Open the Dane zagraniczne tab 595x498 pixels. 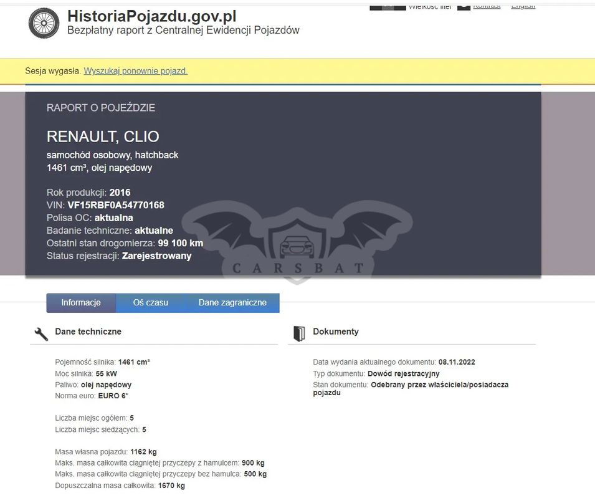point(232,303)
